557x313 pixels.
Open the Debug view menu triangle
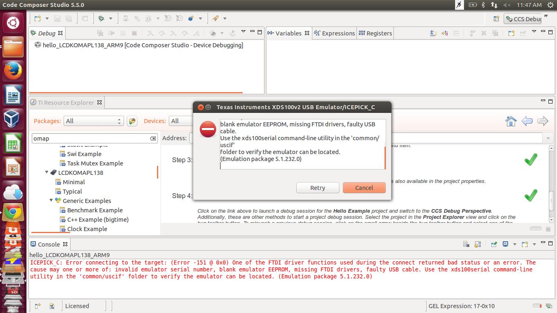[x=243, y=31]
